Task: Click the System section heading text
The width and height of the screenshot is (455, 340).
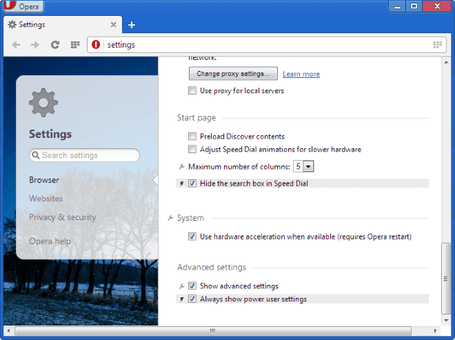Action: 190,218
